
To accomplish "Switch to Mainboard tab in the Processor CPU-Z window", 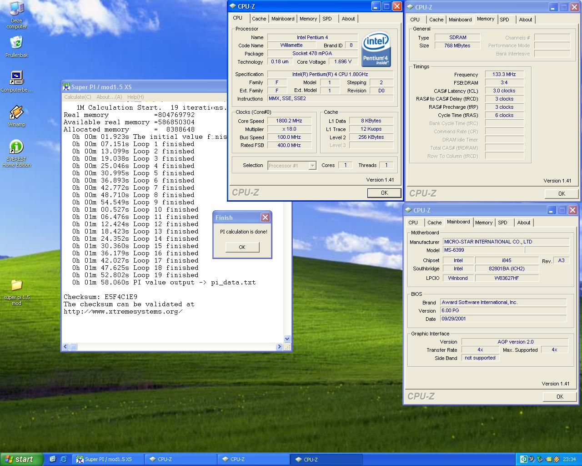I will point(283,19).
